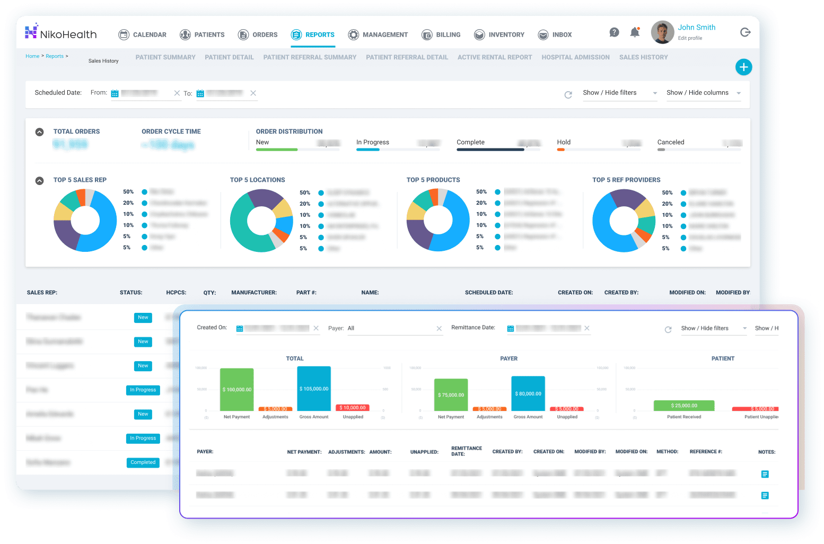The width and height of the screenshot is (824, 544).
Task: Click the help question mark icon
Action: pos(614,32)
